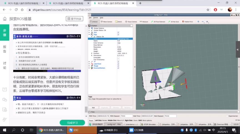This screenshot has height=134, width=240.
Task: Switch to the slamdemo task in remote taskbar
Action: (131, 124)
